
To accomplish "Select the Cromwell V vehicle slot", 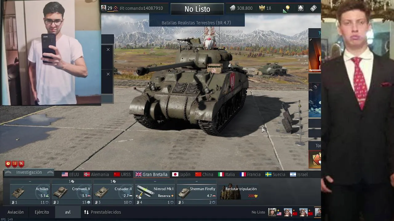I will point(72,192).
